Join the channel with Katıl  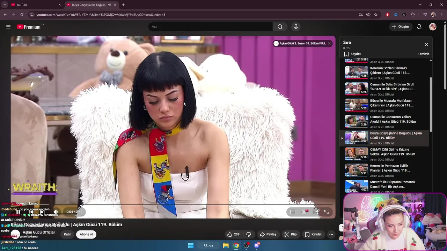[x=67, y=235]
